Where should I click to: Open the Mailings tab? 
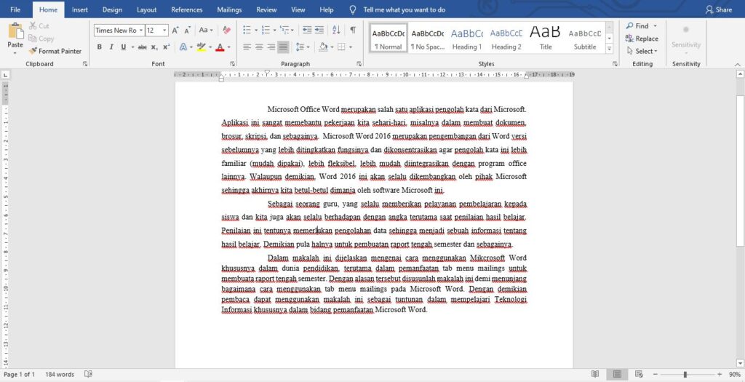pyautogui.click(x=229, y=9)
